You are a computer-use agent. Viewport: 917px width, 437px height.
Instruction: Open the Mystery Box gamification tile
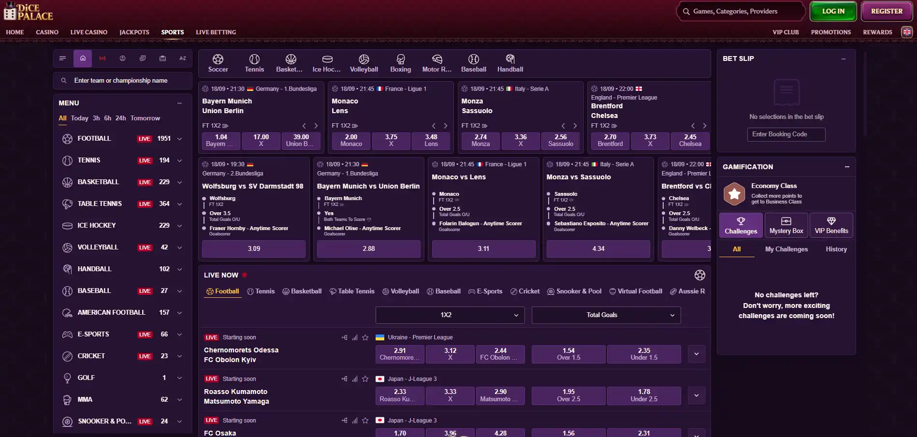click(x=786, y=225)
